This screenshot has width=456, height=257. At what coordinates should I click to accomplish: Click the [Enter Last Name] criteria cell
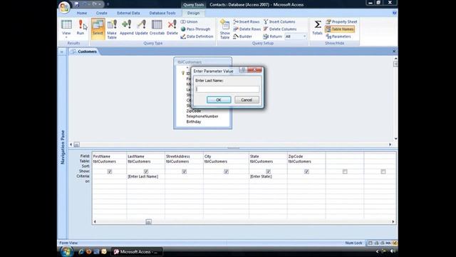pyautogui.click(x=145, y=176)
